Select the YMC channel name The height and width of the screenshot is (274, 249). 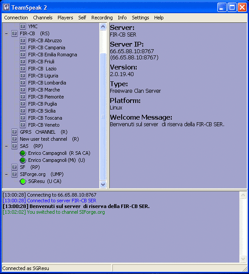[33, 26]
